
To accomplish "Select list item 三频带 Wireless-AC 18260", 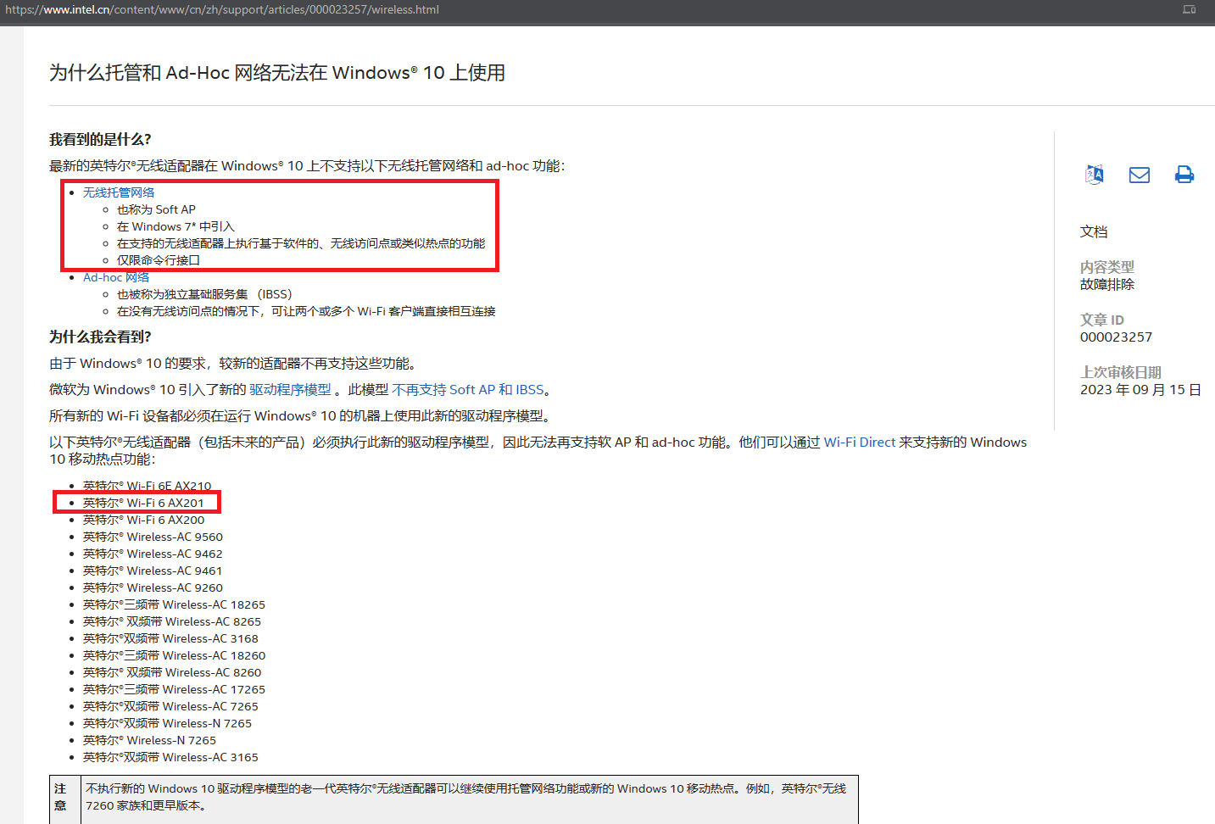I will tap(174, 655).
